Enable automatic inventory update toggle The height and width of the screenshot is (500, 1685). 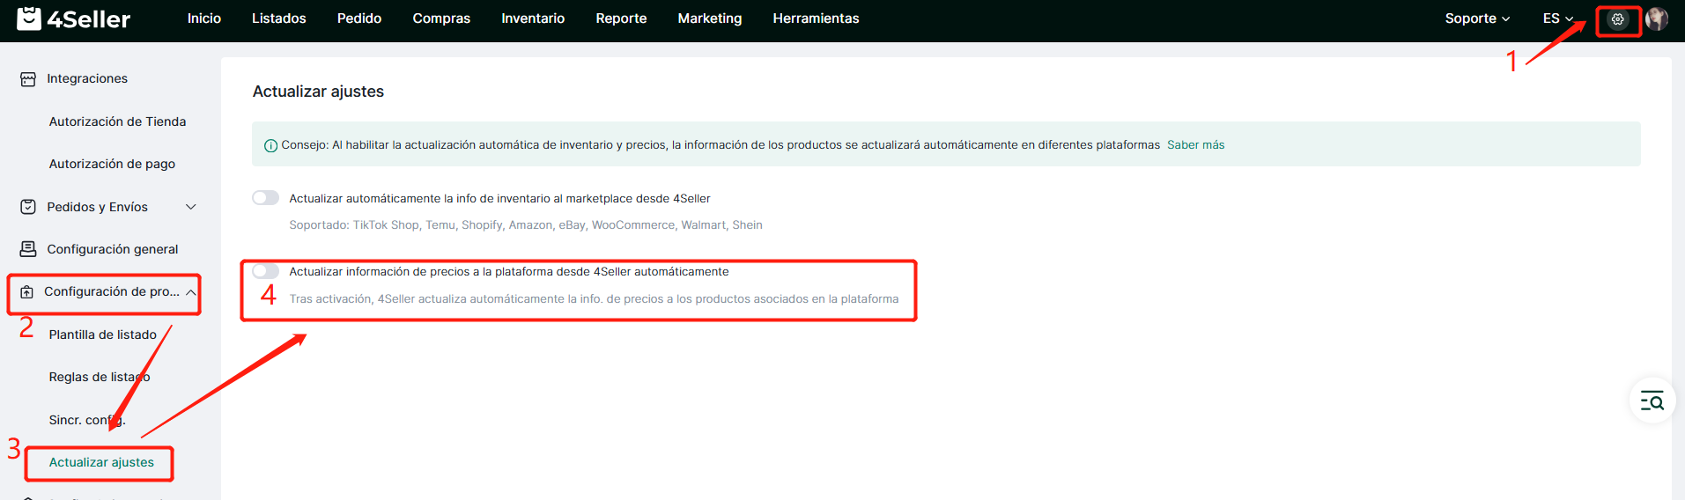tap(265, 198)
